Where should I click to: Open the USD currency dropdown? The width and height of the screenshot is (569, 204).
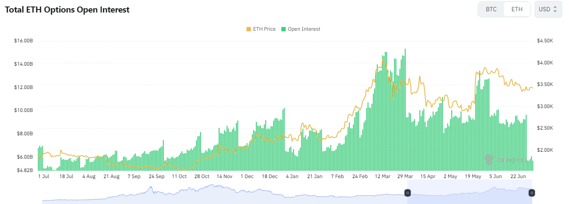click(548, 9)
